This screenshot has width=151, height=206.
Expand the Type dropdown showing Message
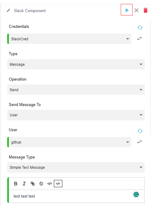pyautogui.click(x=76, y=64)
